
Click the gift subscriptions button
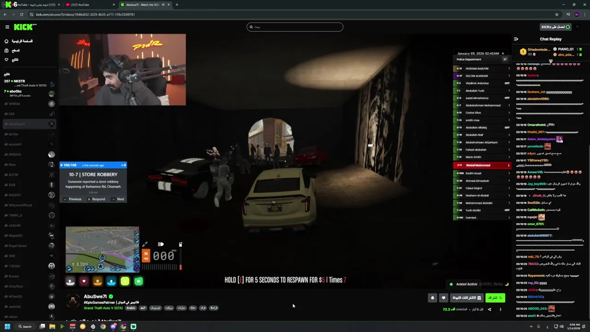click(x=467, y=298)
